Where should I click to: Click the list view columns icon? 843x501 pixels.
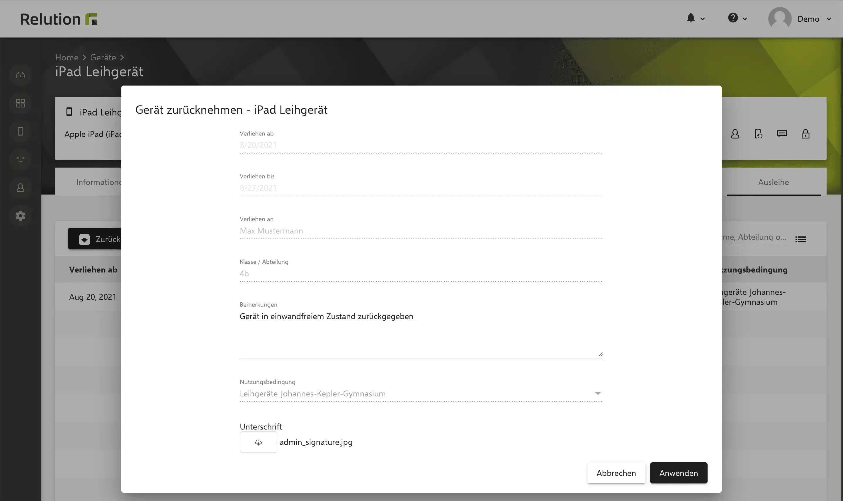point(801,239)
